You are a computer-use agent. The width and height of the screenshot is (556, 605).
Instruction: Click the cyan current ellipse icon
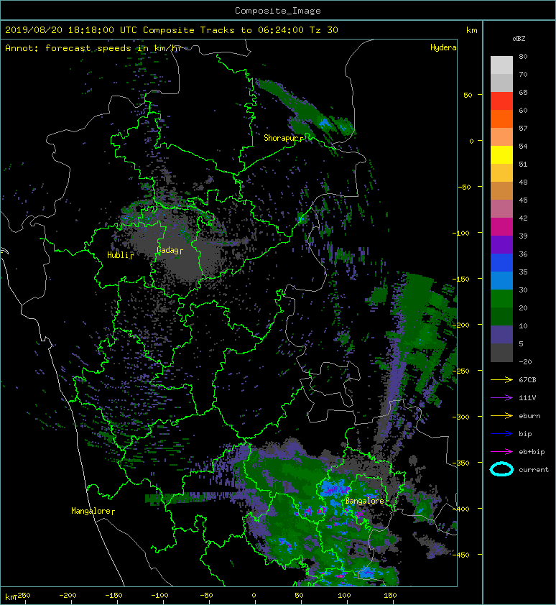[x=501, y=469]
